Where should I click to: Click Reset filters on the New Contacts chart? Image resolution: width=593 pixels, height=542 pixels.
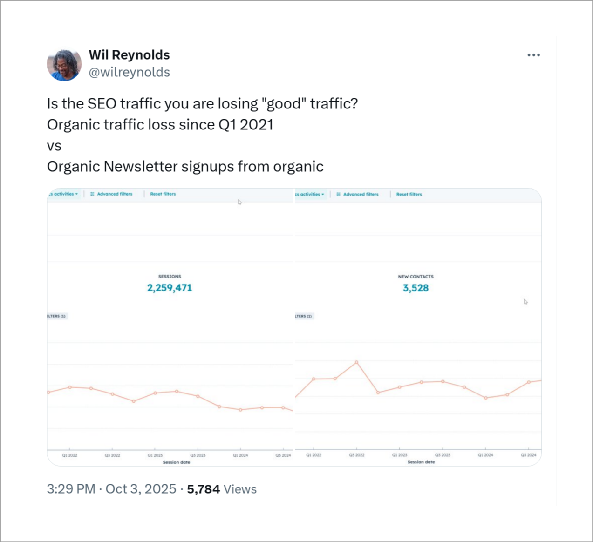[409, 194]
